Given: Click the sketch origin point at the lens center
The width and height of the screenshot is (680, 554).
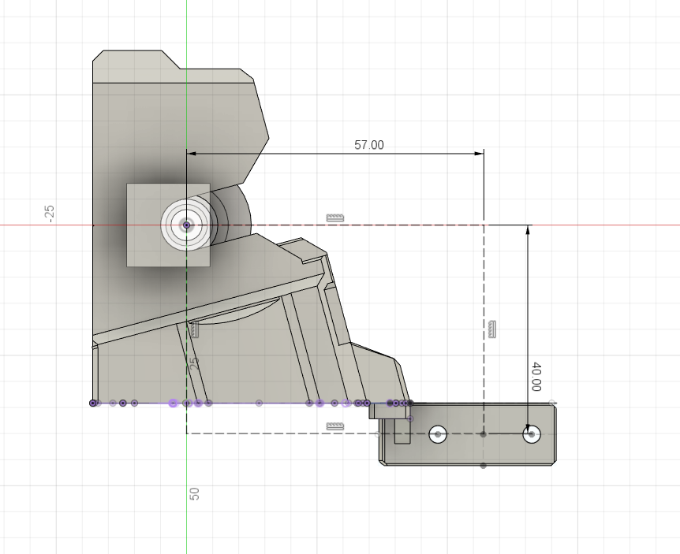Looking at the screenshot, I should point(186,226).
